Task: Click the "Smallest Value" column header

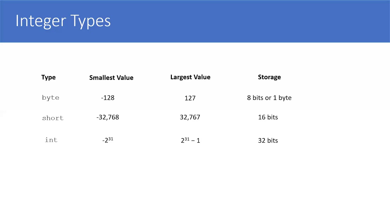Action: [111, 78]
